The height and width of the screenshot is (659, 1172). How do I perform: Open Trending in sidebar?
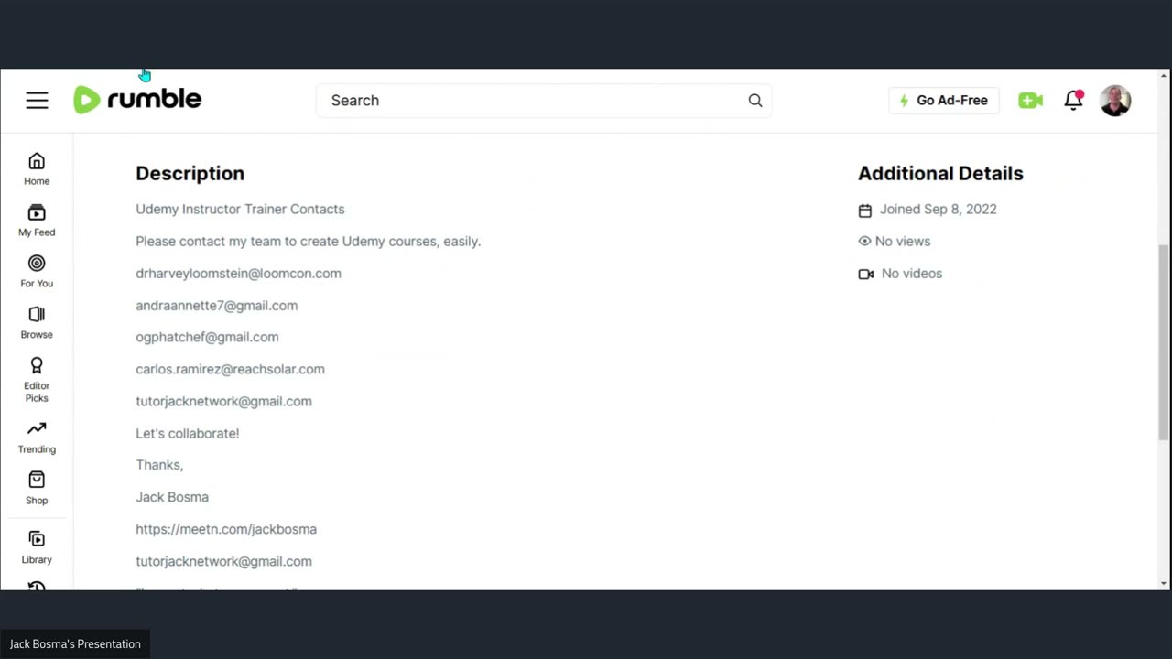point(37,438)
